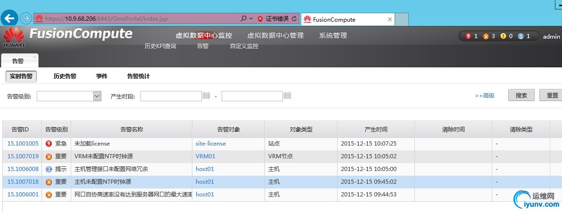Click major severity icon for alarm 15.1006001

pyautogui.click(x=49, y=195)
